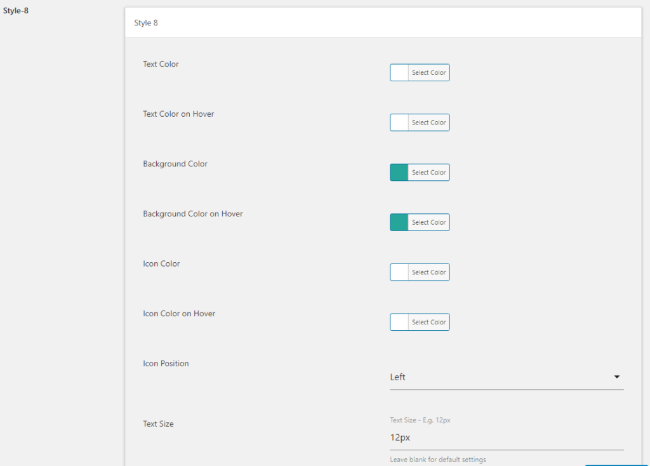650x466 pixels.
Task: Select the Style-8 label in left column
Action: coord(16,11)
